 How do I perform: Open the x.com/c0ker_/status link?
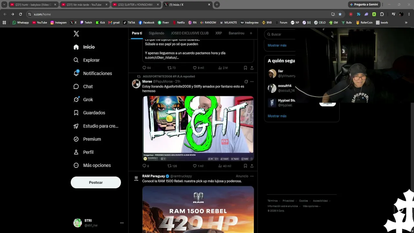click(x=162, y=58)
